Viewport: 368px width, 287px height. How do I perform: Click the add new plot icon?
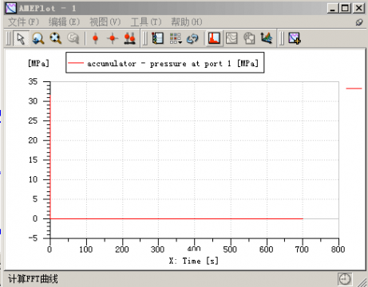click(295, 38)
